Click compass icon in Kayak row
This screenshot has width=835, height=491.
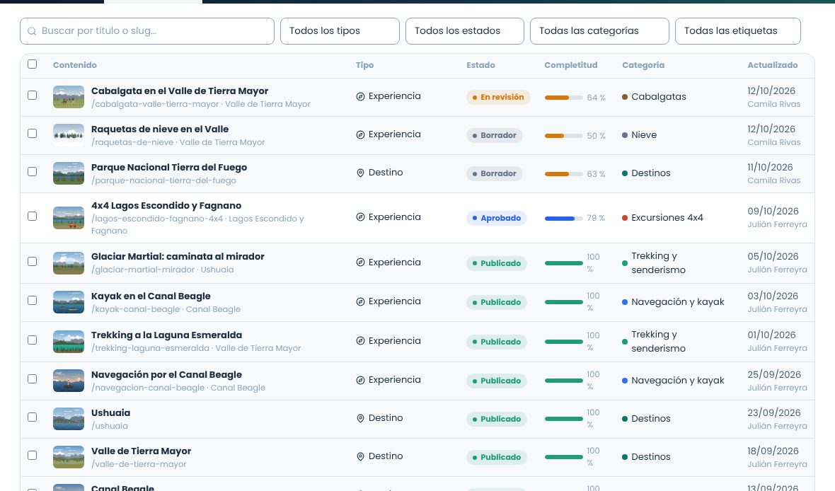(360, 301)
